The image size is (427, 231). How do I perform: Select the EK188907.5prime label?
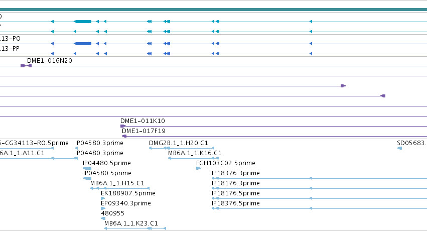pyautogui.click(x=128, y=193)
